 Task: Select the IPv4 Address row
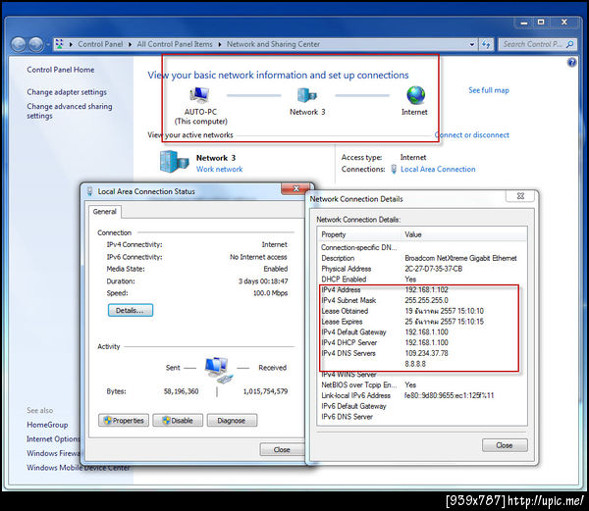[422, 289]
